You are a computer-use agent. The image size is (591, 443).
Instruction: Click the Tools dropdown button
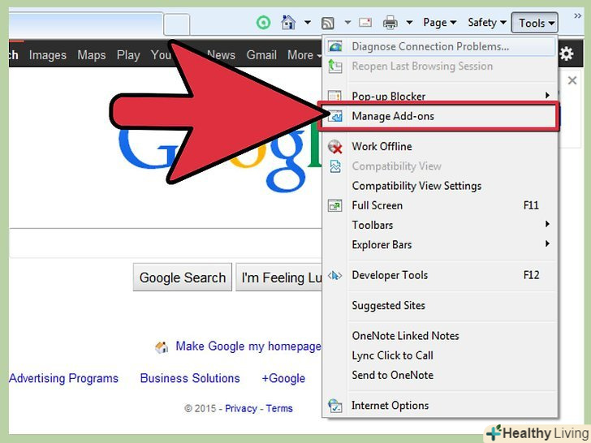coord(534,23)
